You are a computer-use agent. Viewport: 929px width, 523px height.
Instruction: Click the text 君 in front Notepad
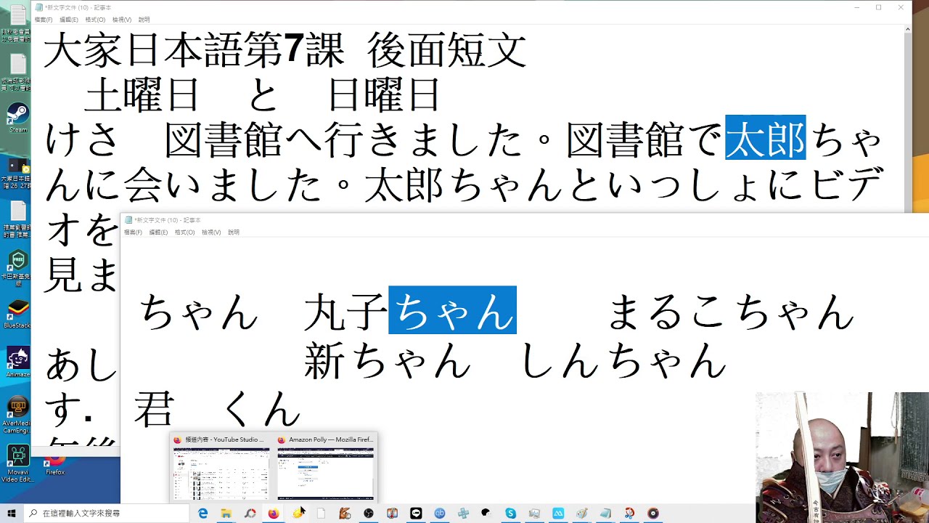[x=154, y=410]
